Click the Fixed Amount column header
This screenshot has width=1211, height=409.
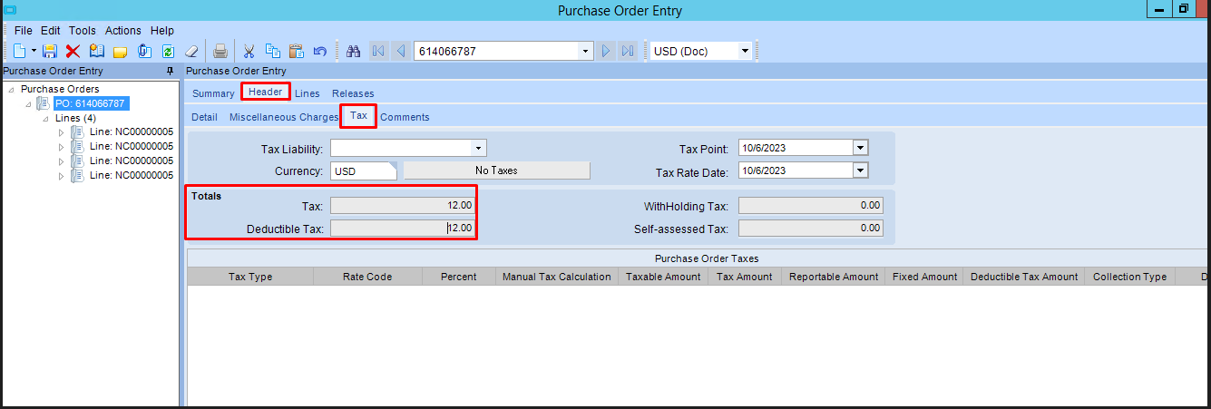[925, 277]
